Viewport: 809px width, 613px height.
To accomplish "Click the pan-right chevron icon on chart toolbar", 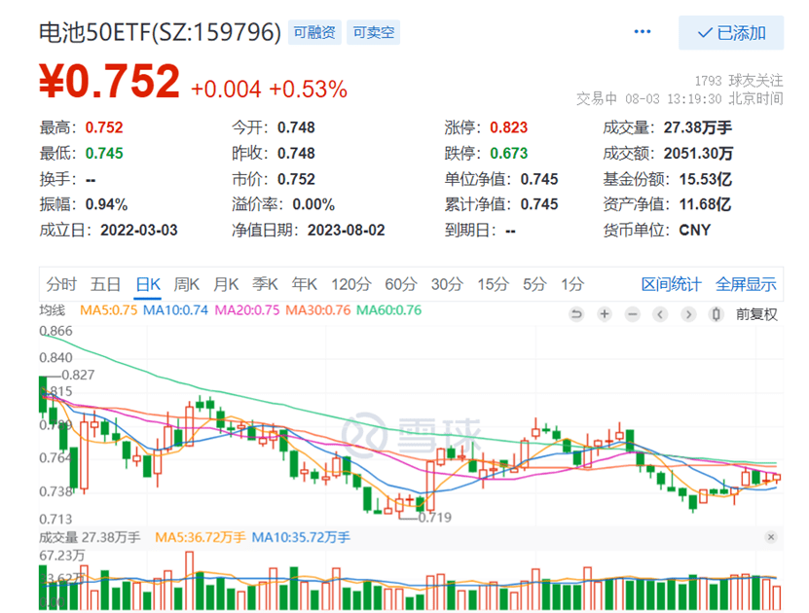I will click(x=688, y=313).
